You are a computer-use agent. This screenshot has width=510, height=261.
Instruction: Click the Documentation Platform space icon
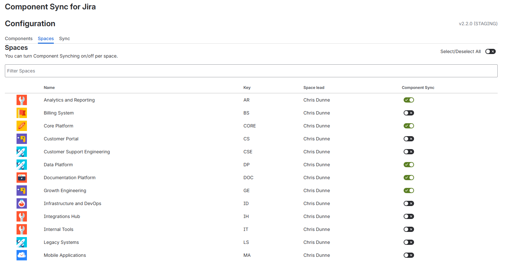click(x=22, y=178)
